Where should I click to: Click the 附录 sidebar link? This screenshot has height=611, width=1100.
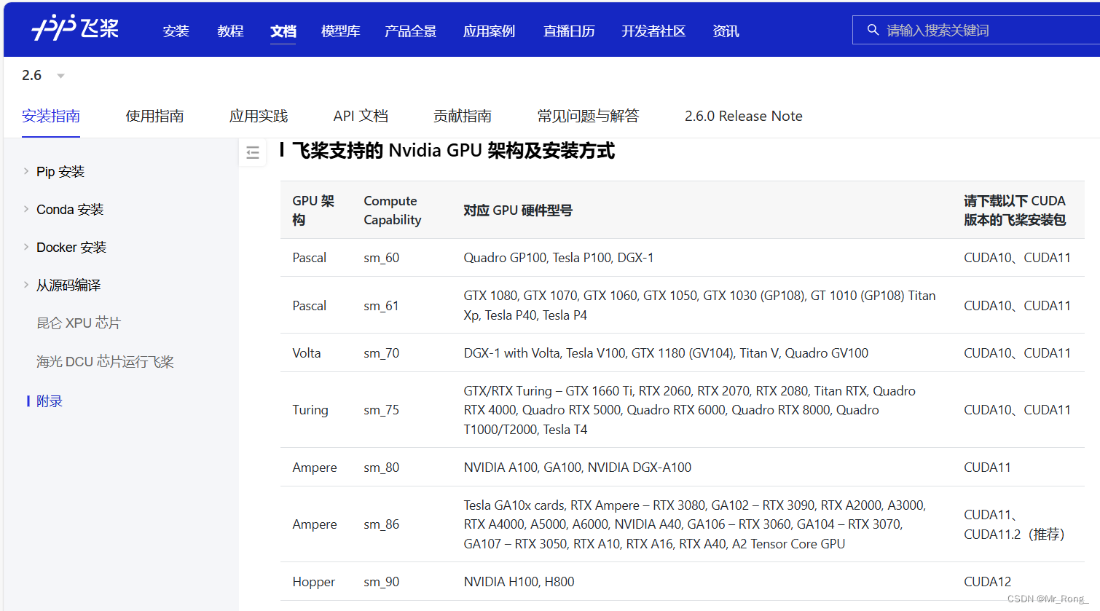(x=50, y=400)
